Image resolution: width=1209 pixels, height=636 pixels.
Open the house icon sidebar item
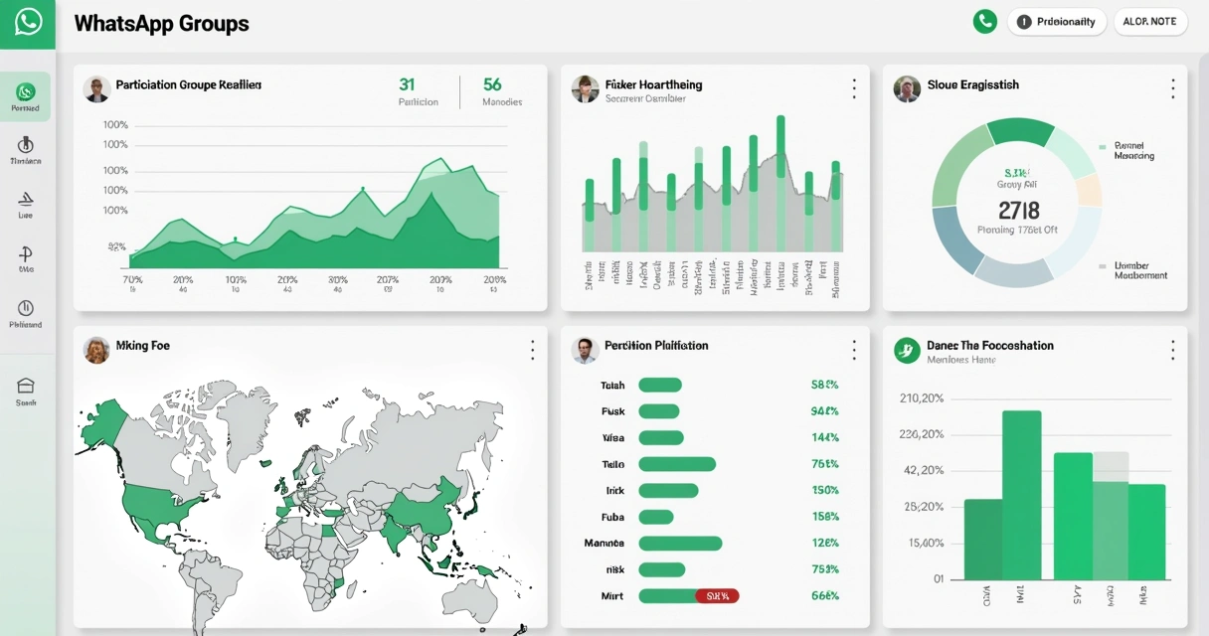pos(26,392)
